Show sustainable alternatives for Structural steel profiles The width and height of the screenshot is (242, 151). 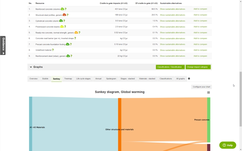point(172,15)
